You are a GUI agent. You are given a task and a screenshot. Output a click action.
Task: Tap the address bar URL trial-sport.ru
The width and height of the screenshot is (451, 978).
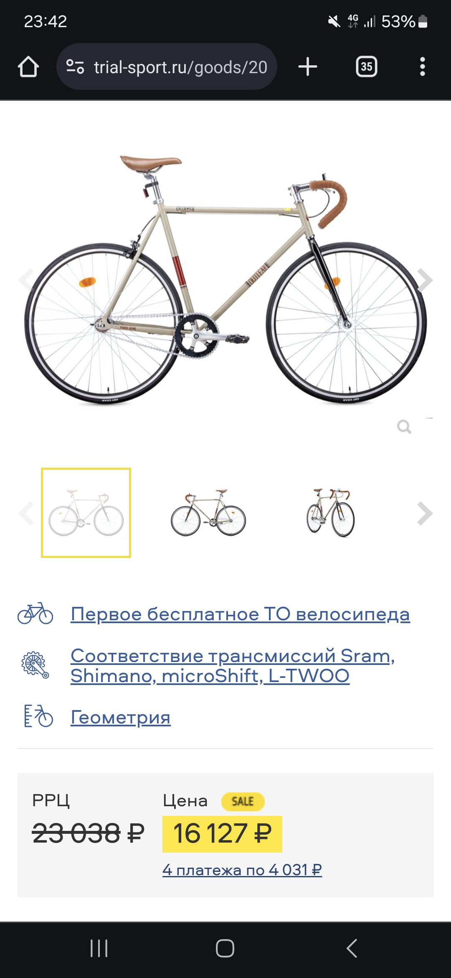coord(180,67)
